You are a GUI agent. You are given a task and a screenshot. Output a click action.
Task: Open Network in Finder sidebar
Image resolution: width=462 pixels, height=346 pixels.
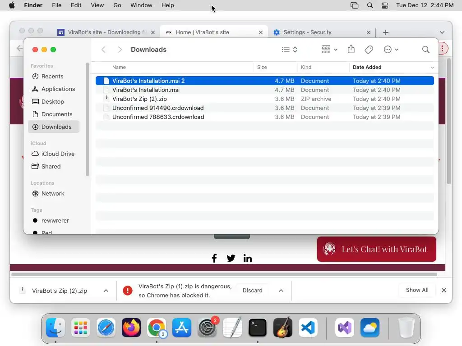(54, 194)
